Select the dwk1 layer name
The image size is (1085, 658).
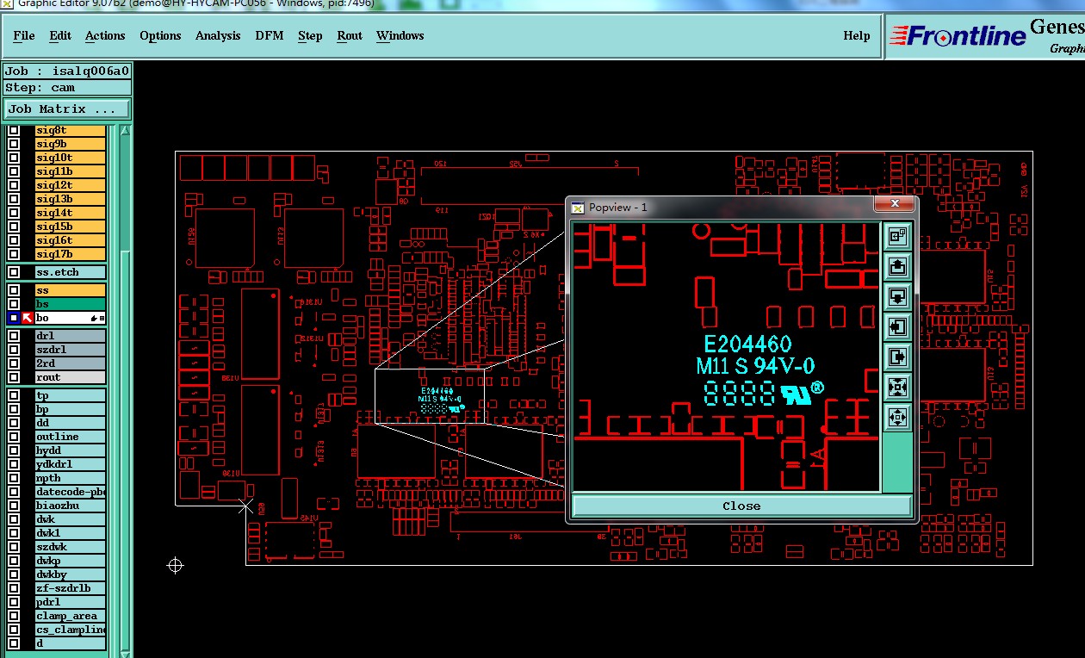tap(70, 533)
